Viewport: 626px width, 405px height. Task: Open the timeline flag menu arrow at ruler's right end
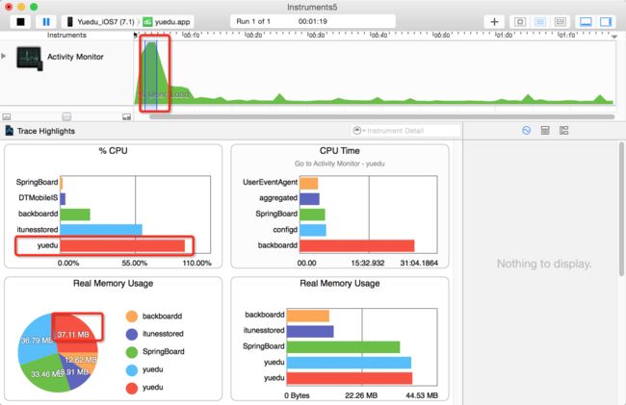tap(614, 37)
